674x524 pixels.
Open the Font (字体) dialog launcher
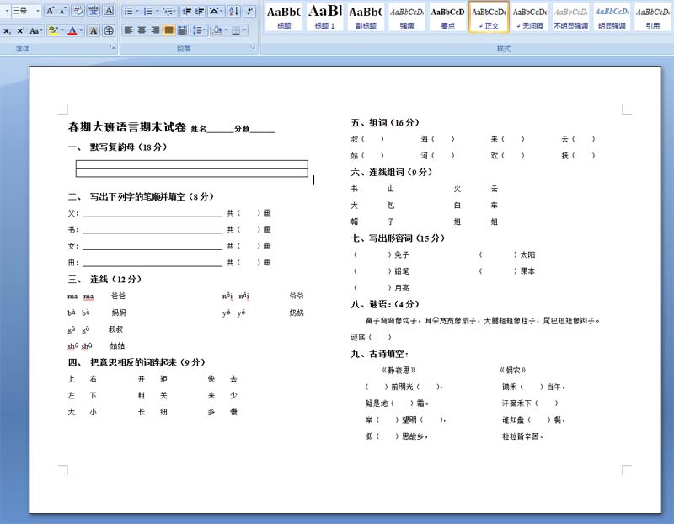[x=113, y=47]
